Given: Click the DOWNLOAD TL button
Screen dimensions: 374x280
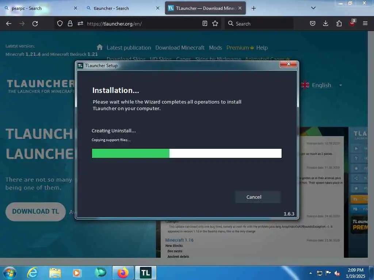Looking at the screenshot, I should tap(35, 211).
